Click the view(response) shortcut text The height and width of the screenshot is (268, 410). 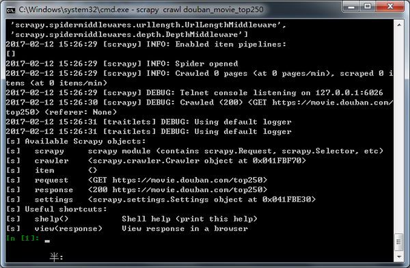click(x=68, y=228)
